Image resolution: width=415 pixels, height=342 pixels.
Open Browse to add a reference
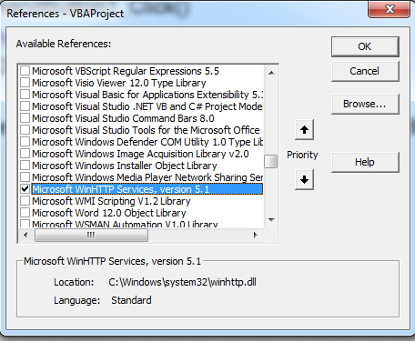[365, 104]
